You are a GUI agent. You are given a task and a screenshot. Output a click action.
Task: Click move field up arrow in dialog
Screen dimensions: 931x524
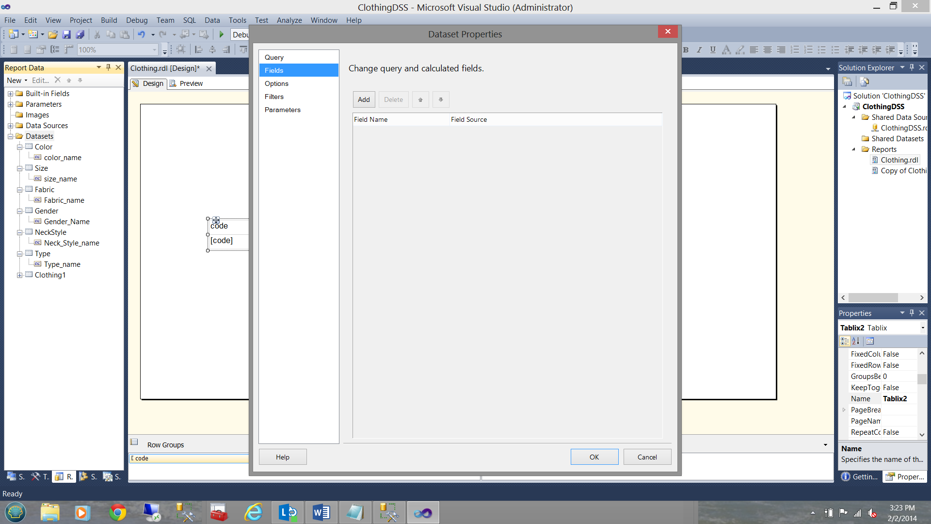[x=420, y=99]
